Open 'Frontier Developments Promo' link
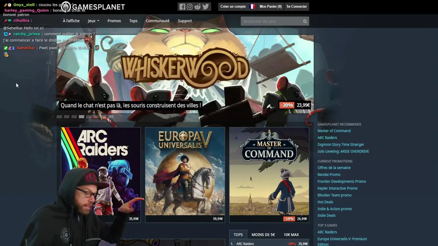This screenshot has height=246, width=438. tap(342, 181)
